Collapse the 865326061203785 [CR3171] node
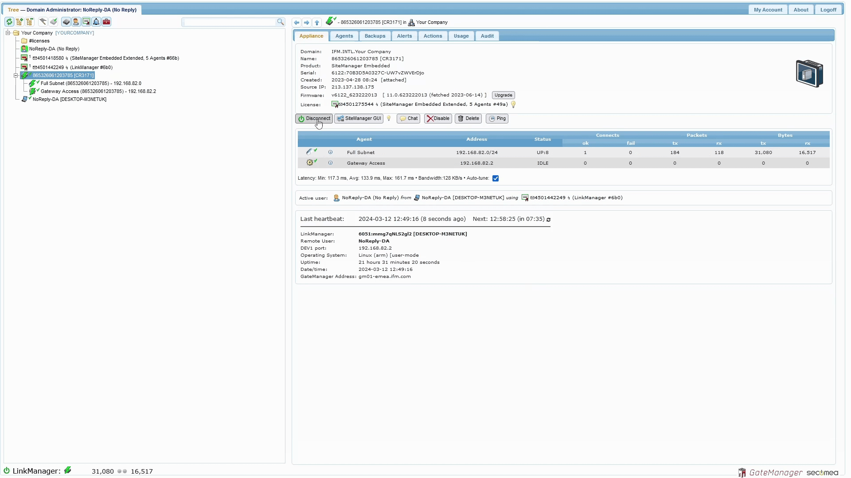Image resolution: width=851 pixels, height=478 pixels. click(x=16, y=76)
